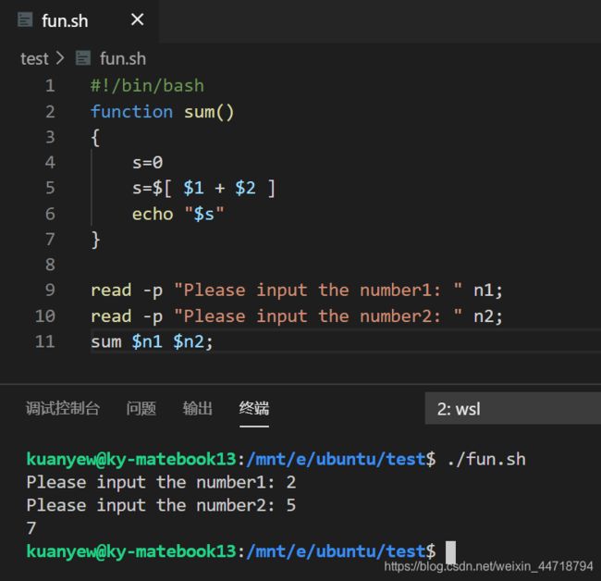Click fun.sh in the breadcrumb path

[x=123, y=58]
